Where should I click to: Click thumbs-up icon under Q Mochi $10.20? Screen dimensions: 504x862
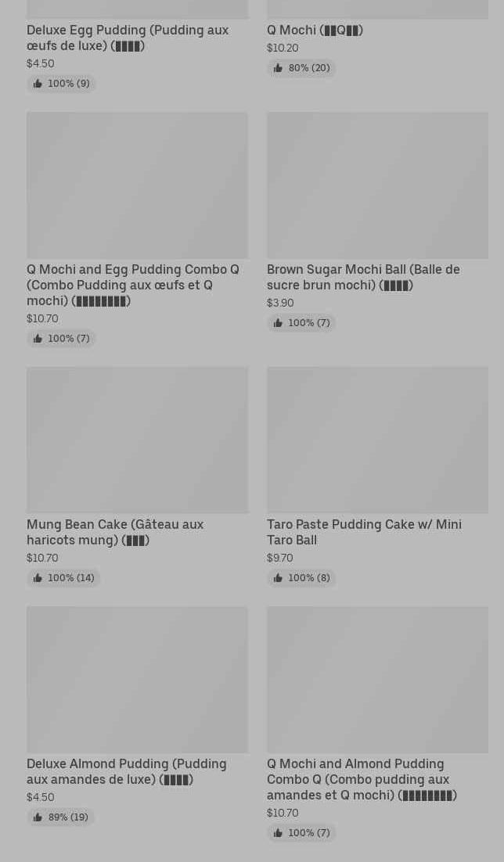click(x=278, y=68)
